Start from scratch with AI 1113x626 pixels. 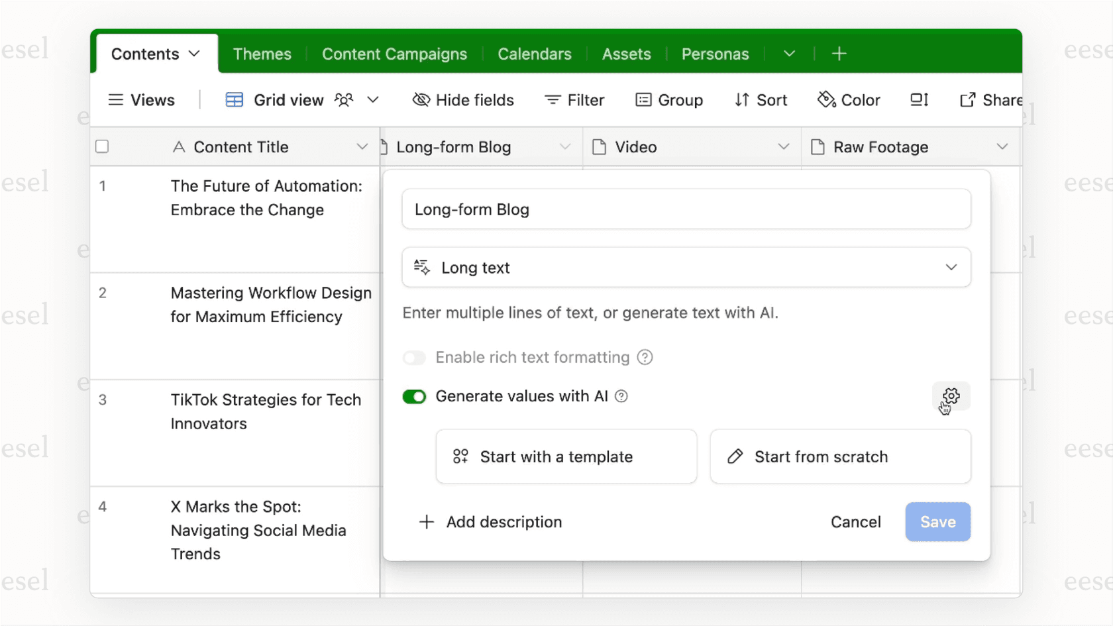click(x=839, y=456)
